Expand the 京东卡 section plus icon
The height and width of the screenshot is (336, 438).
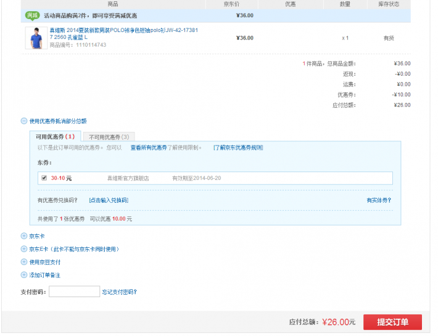[24, 236]
